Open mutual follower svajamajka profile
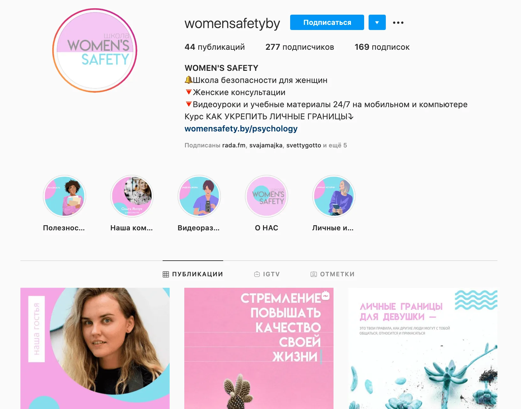 [x=266, y=145]
